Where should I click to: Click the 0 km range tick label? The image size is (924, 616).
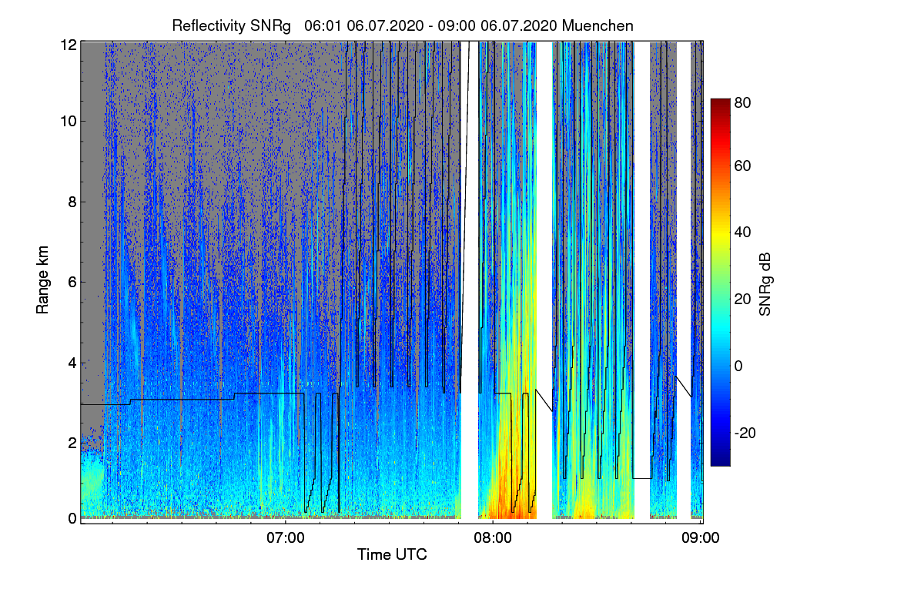[x=72, y=518]
